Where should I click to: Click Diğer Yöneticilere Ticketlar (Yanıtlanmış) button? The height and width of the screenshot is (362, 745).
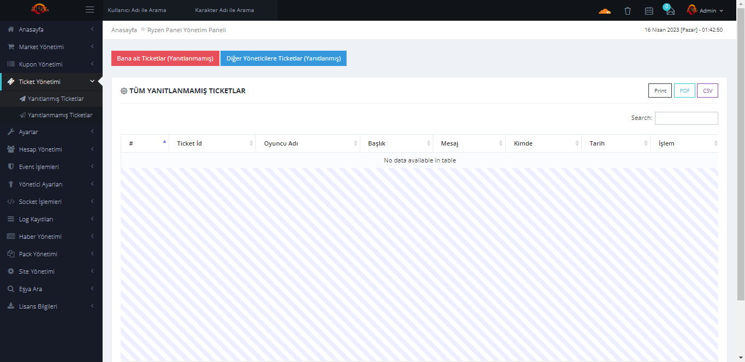click(283, 58)
